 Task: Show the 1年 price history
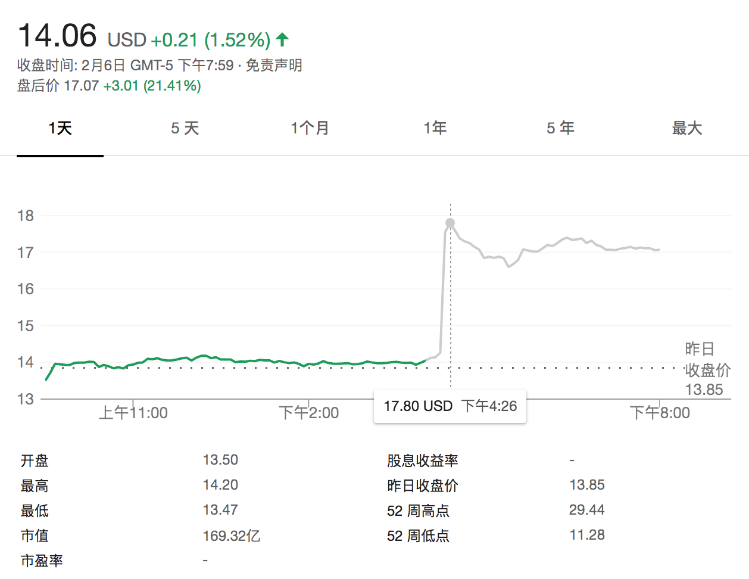(x=435, y=128)
